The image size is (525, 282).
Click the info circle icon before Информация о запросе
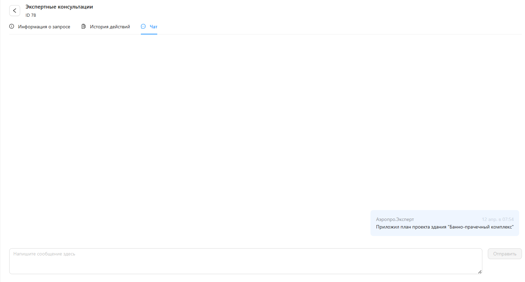pyautogui.click(x=12, y=27)
